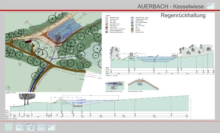Open the fourth bottom thumbnail with horizontal lines
This screenshot has width=220, height=133.
41,127
